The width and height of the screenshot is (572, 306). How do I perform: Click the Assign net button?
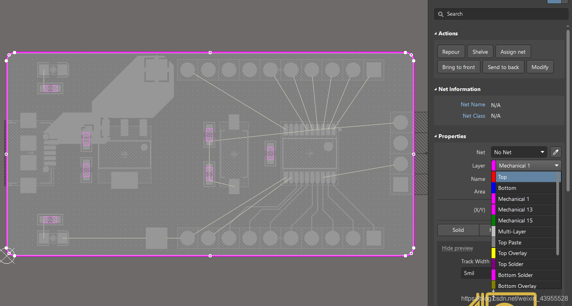tap(513, 52)
